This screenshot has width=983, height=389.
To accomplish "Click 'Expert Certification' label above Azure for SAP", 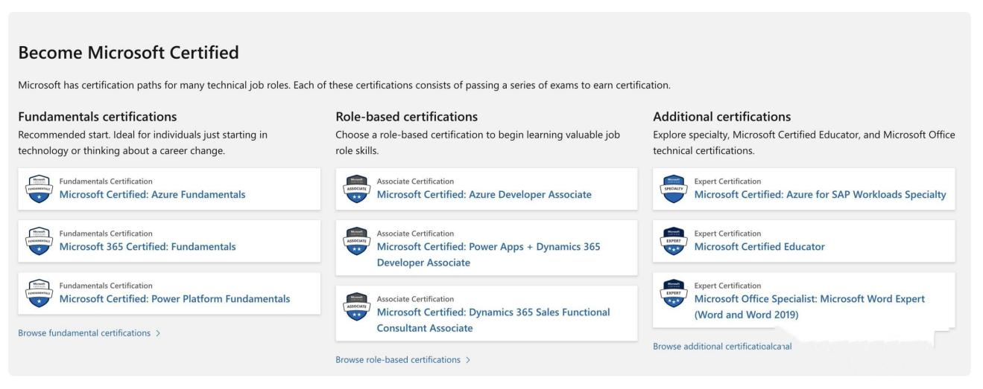I will coord(728,181).
